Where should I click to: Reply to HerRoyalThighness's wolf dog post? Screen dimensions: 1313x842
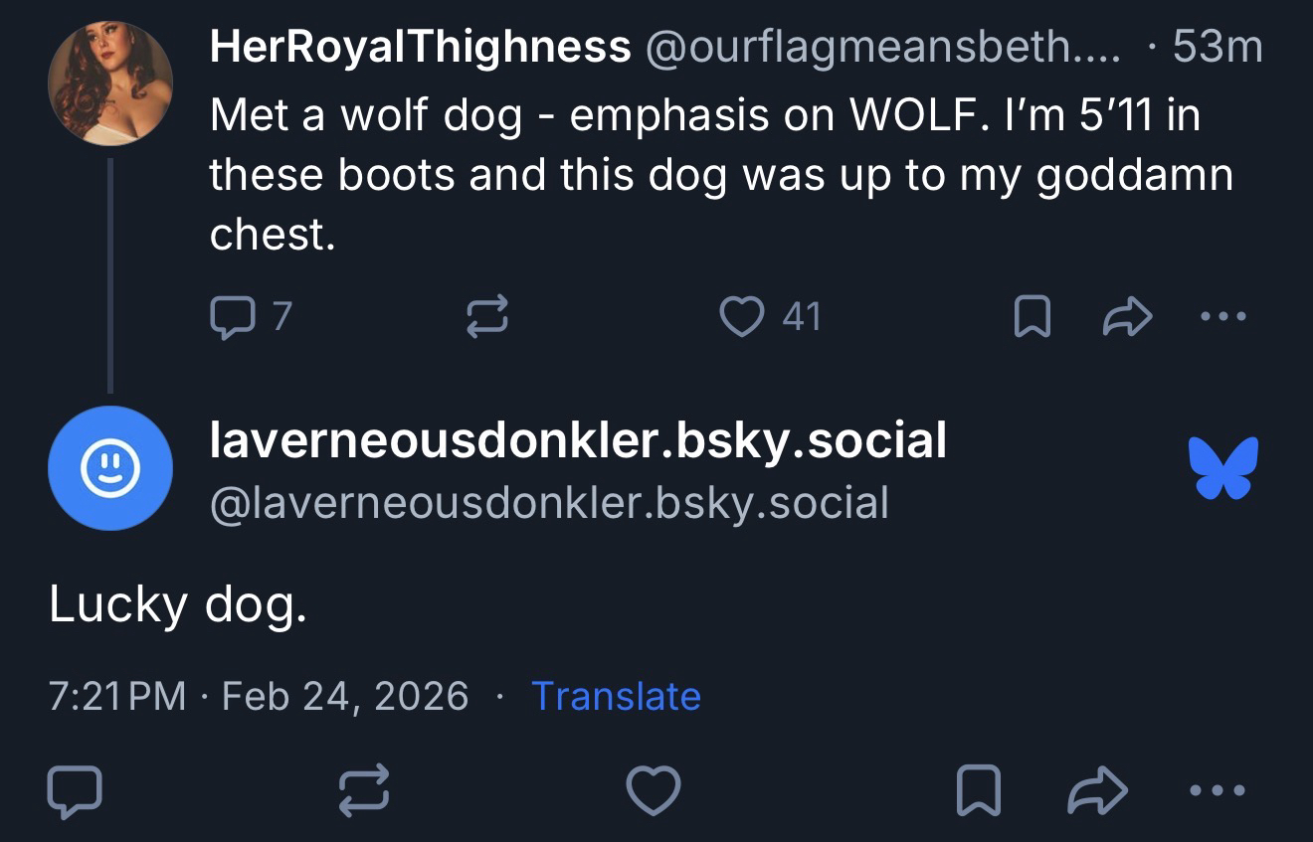pyautogui.click(x=231, y=317)
